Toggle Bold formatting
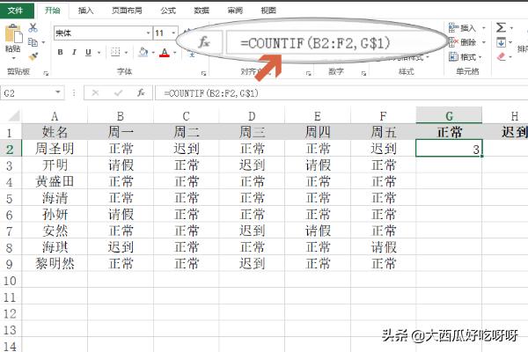 coord(61,53)
